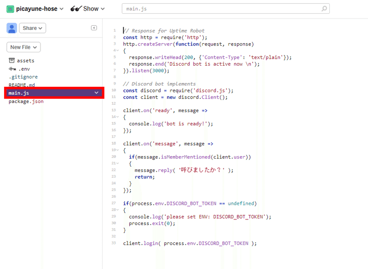368x269 pixels.
Task: Select main.js in the file list
Action: click(x=54, y=93)
